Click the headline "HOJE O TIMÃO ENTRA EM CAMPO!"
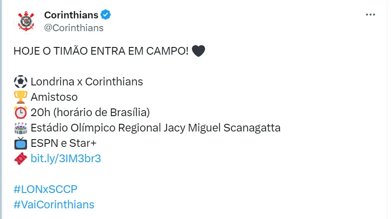Screen dimensions: 391x219 [101, 51]
